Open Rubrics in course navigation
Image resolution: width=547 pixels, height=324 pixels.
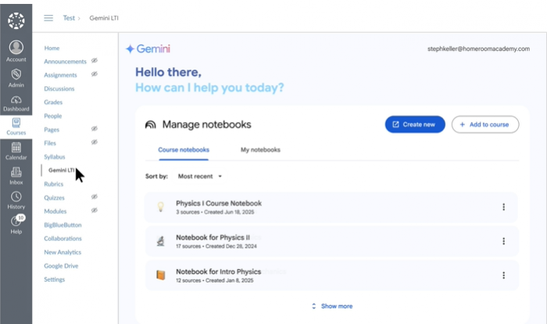point(53,184)
